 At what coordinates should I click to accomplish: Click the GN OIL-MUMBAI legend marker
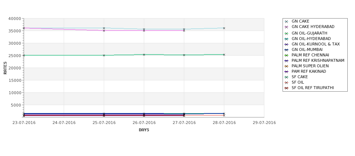tap(287, 50)
